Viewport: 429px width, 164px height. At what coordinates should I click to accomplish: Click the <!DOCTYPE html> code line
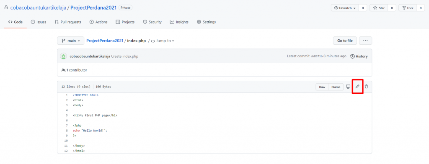(85, 95)
